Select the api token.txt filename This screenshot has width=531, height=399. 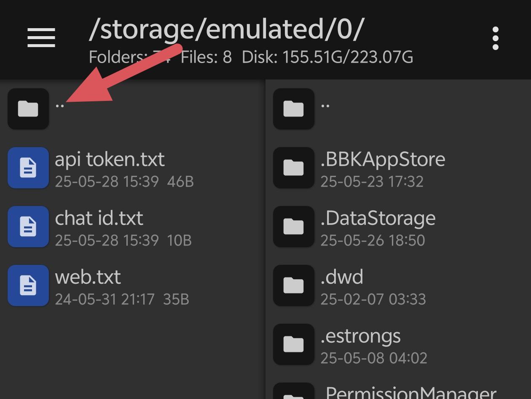pyautogui.click(x=110, y=160)
